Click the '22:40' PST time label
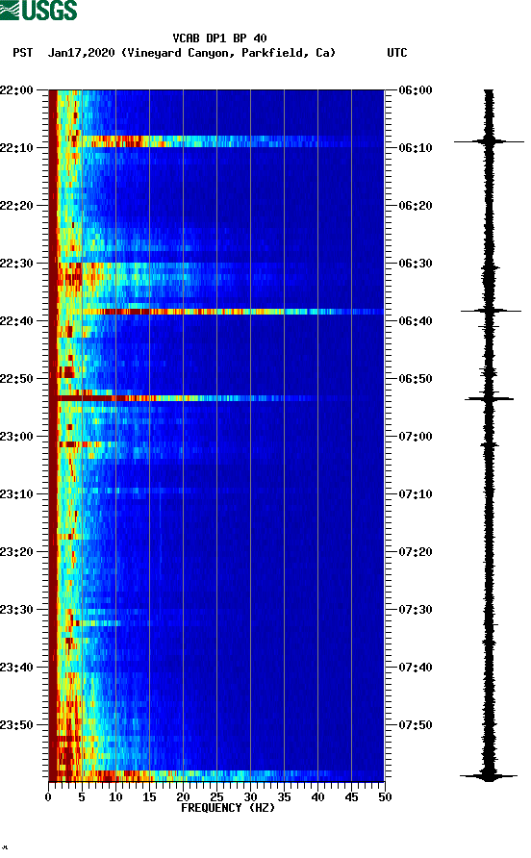The height and width of the screenshot is (858, 531). coord(16,320)
